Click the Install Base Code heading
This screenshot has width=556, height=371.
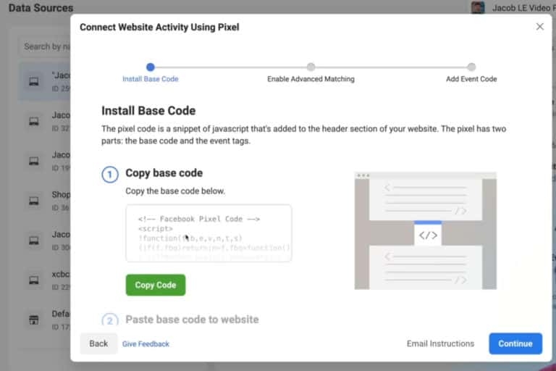pos(148,111)
